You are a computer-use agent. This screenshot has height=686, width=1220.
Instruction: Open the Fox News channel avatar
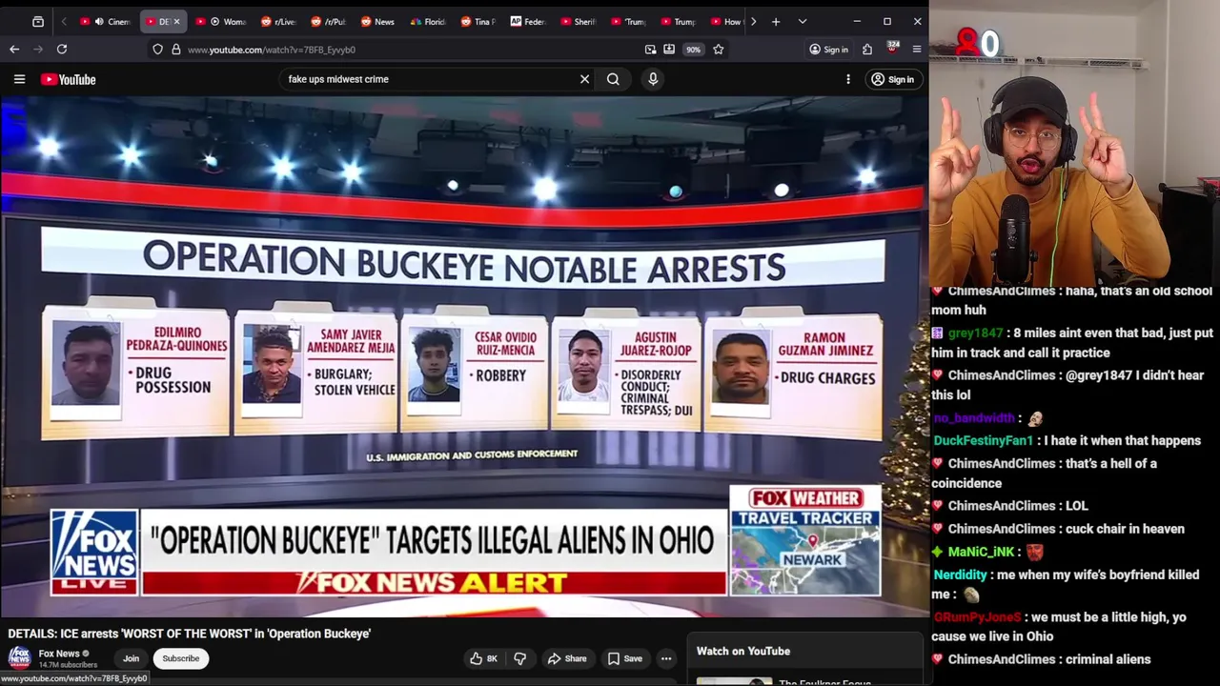click(19, 657)
